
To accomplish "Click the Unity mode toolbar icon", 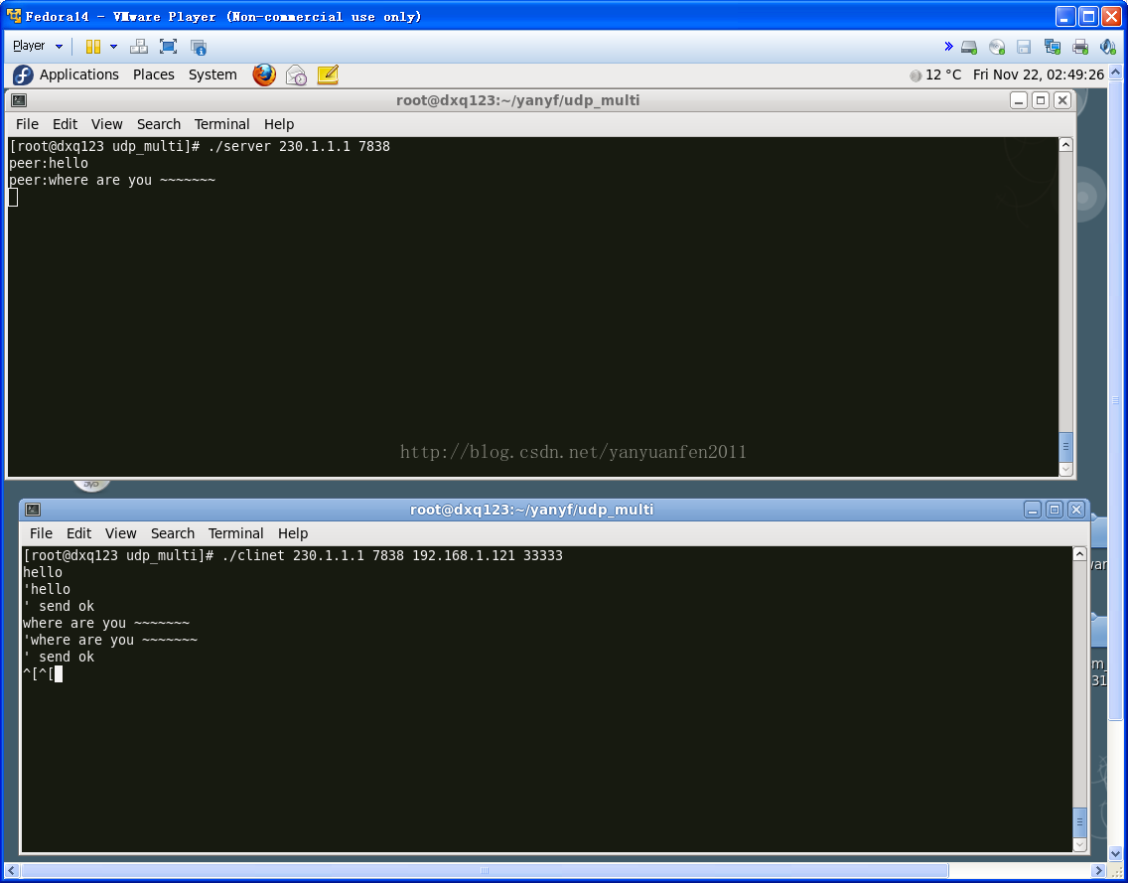I will pyautogui.click(x=199, y=48).
